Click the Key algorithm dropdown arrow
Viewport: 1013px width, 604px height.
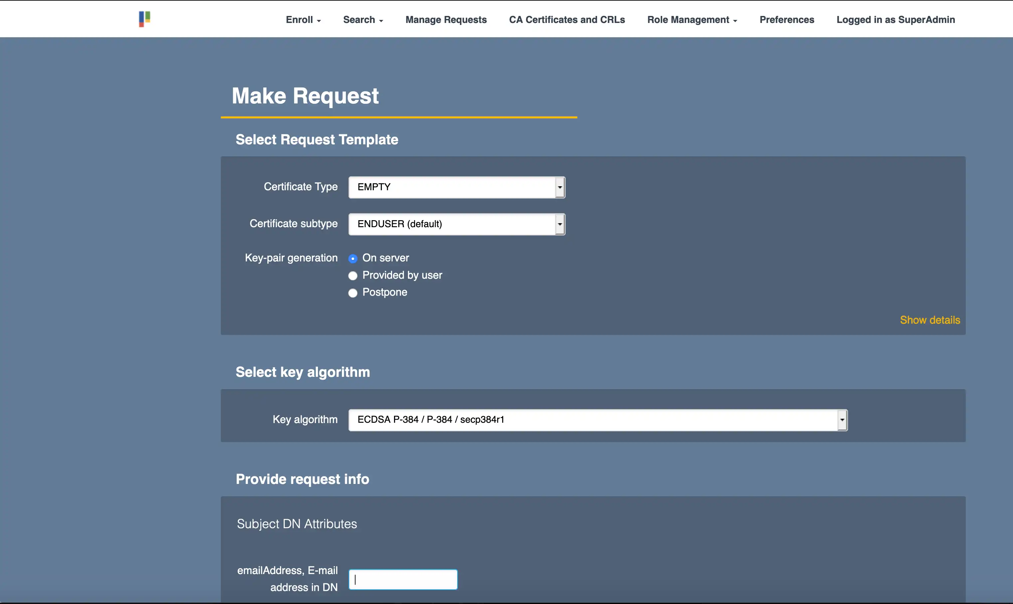pyautogui.click(x=842, y=420)
